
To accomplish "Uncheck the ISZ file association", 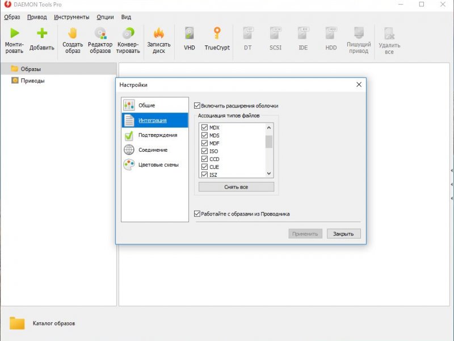I will 204,174.
